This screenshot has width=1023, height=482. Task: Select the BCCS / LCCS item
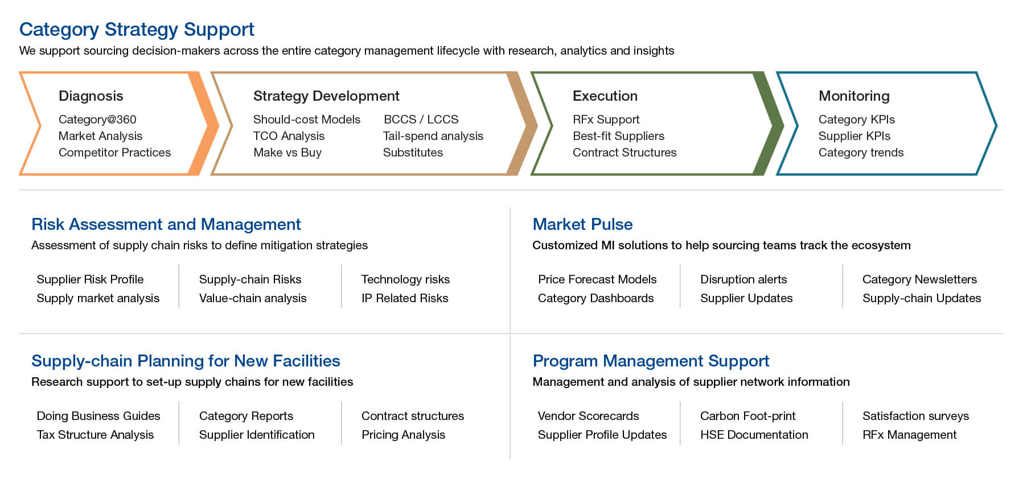(x=421, y=120)
